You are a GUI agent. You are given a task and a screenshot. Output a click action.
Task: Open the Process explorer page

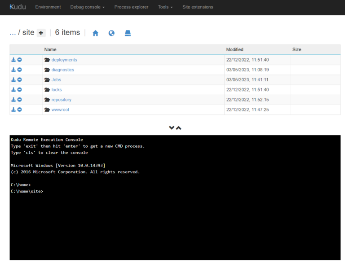[131, 7]
